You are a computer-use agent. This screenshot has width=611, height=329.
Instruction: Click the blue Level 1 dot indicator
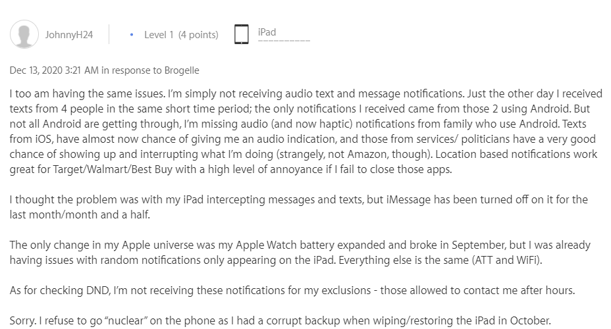[x=132, y=34]
